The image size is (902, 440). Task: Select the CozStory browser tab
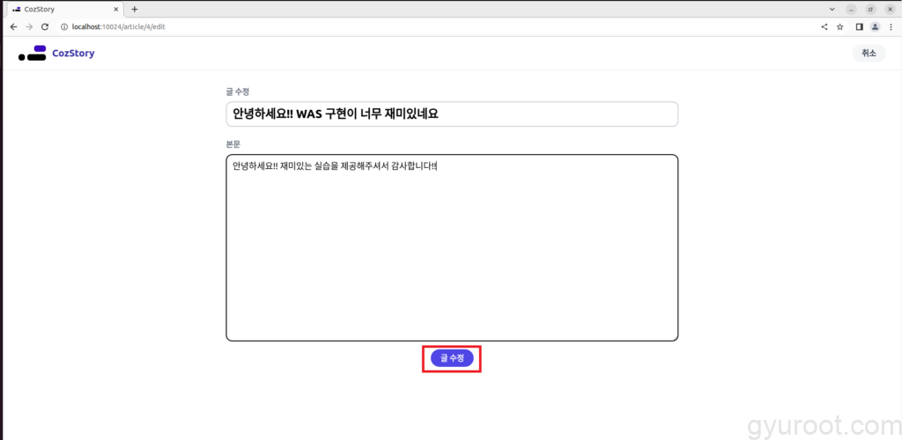coord(62,9)
